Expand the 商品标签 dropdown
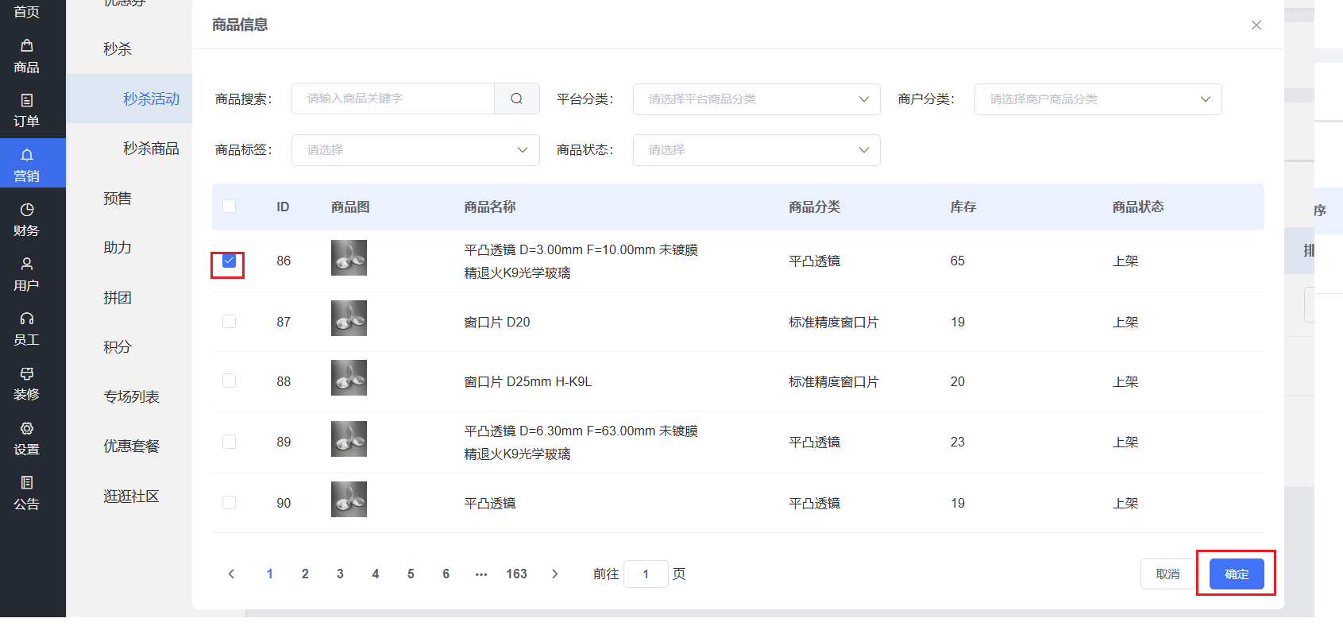The width and height of the screenshot is (1343, 626). (415, 150)
